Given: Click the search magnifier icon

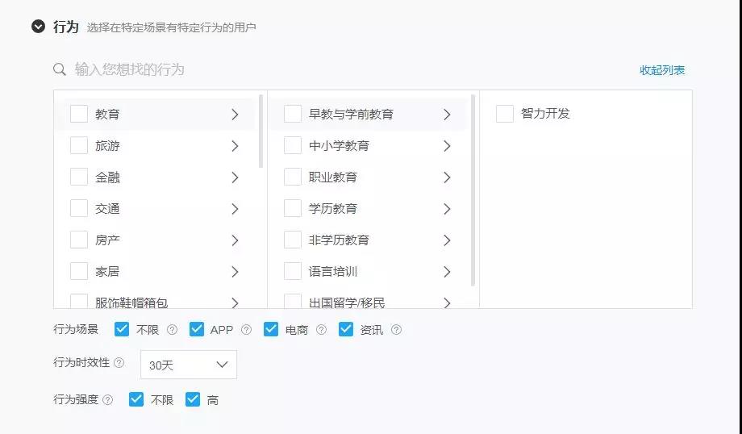Looking at the screenshot, I should point(60,70).
